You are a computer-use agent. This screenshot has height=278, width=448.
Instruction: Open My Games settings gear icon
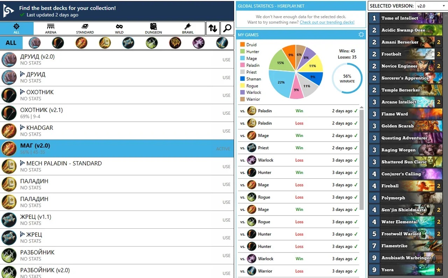(x=361, y=35)
